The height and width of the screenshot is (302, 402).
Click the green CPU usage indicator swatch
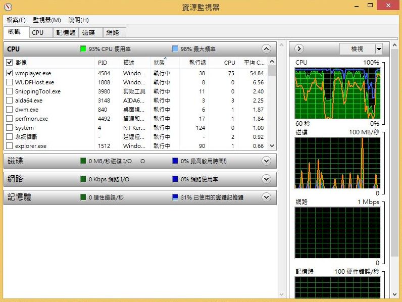click(83, 48)
